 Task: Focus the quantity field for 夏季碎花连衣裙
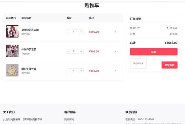coord(75,32)
